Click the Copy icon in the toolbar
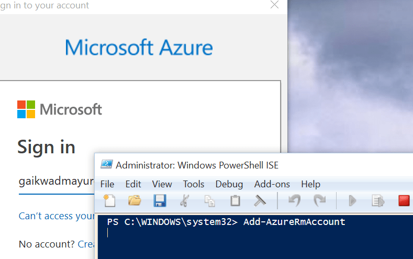The height and width of the screenshot is (259, 413). 210,201
